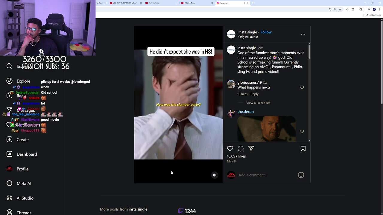Image resolution: width=383 pixels, height=215 pixels.
Task: Open Chrome three-dot menu
Action: 380,9
